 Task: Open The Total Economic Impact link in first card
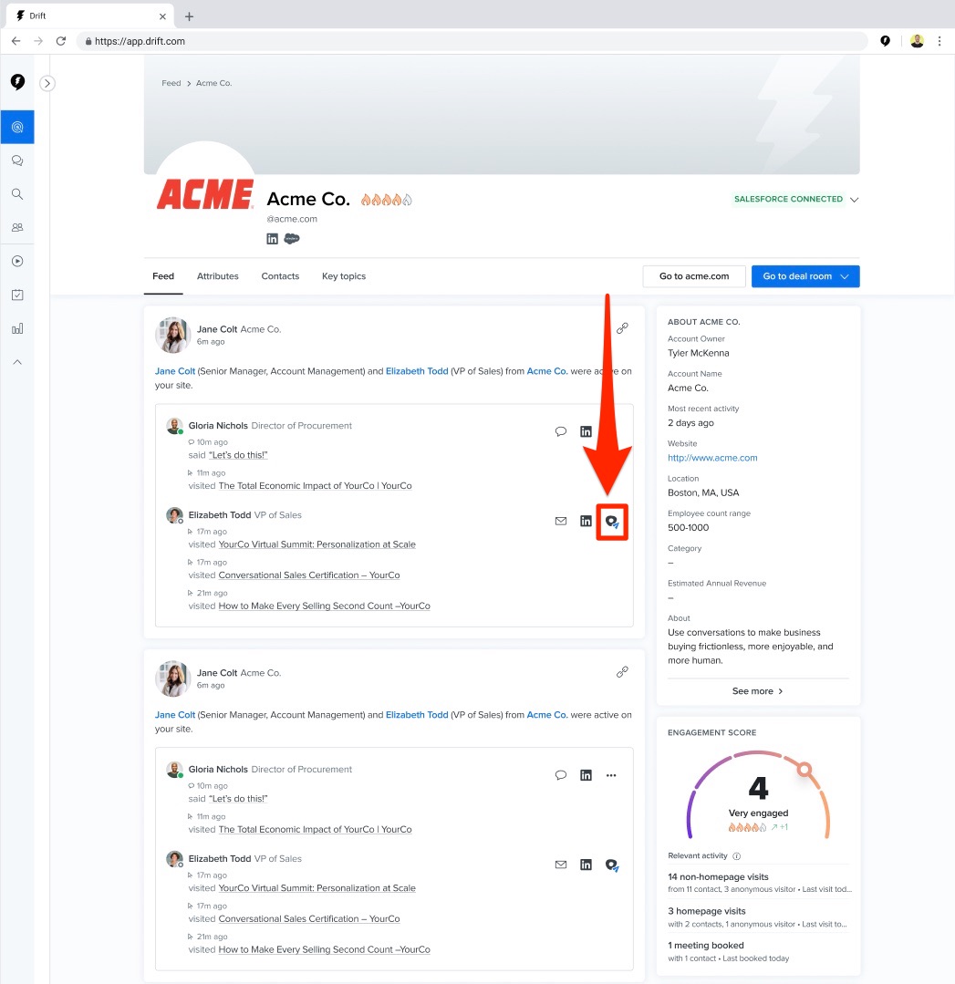coord(316,486)
